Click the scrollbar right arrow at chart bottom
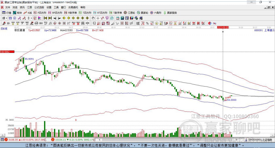This screenshot has width=275, height=148. click(236, 140)
